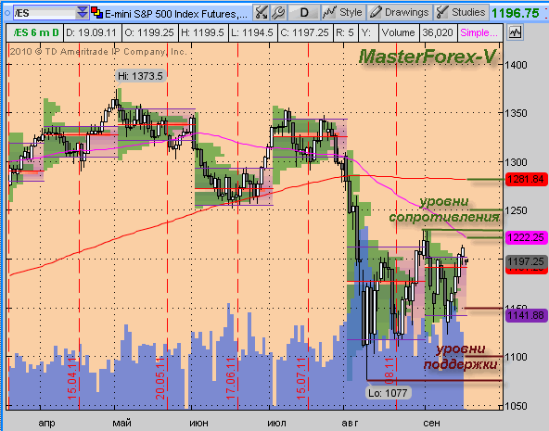Expand the /ES symbol dropdown arrow
Viewport: 549px width, 431px height.
83,13
